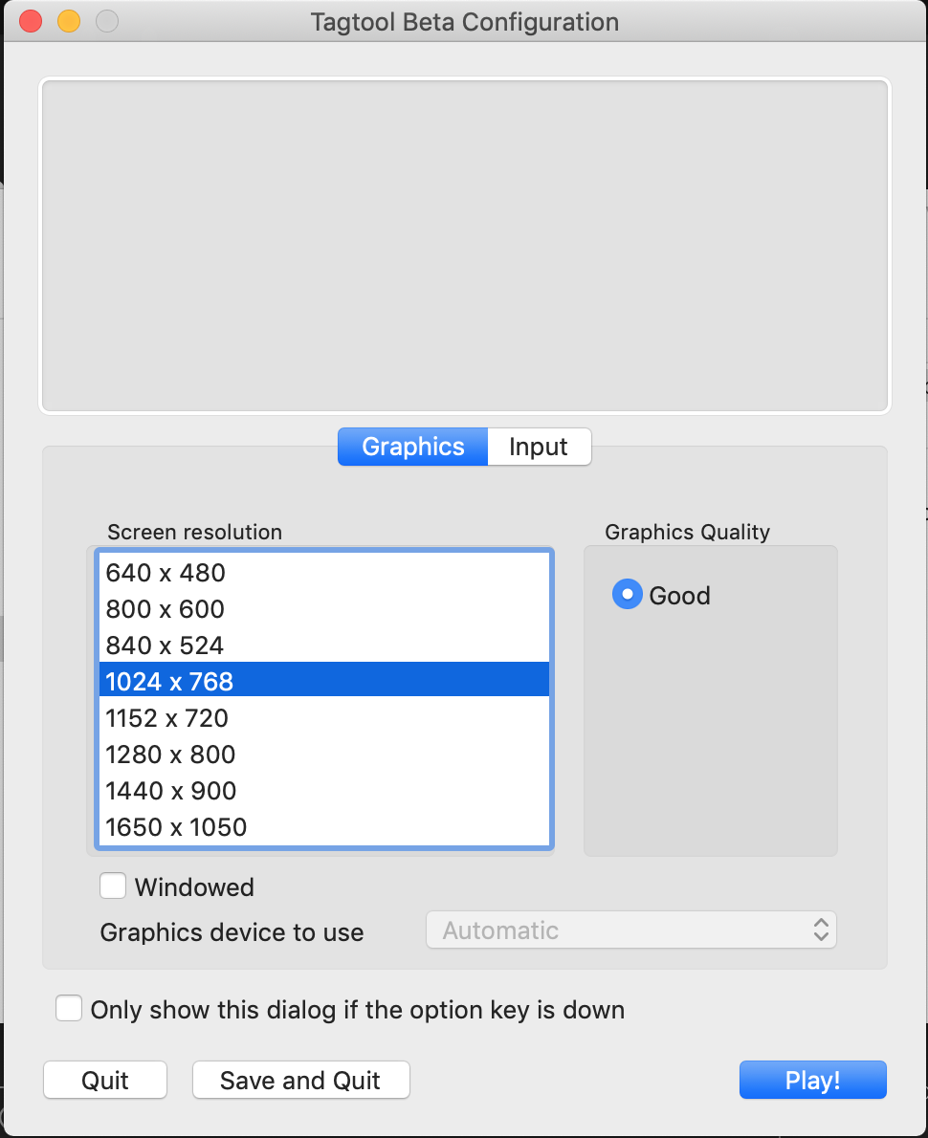Close the Tagtool configuration window

[x=32, y=21]
